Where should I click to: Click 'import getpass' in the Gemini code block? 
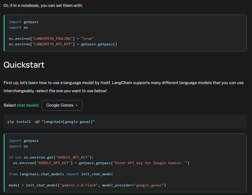tap(24, 141)
